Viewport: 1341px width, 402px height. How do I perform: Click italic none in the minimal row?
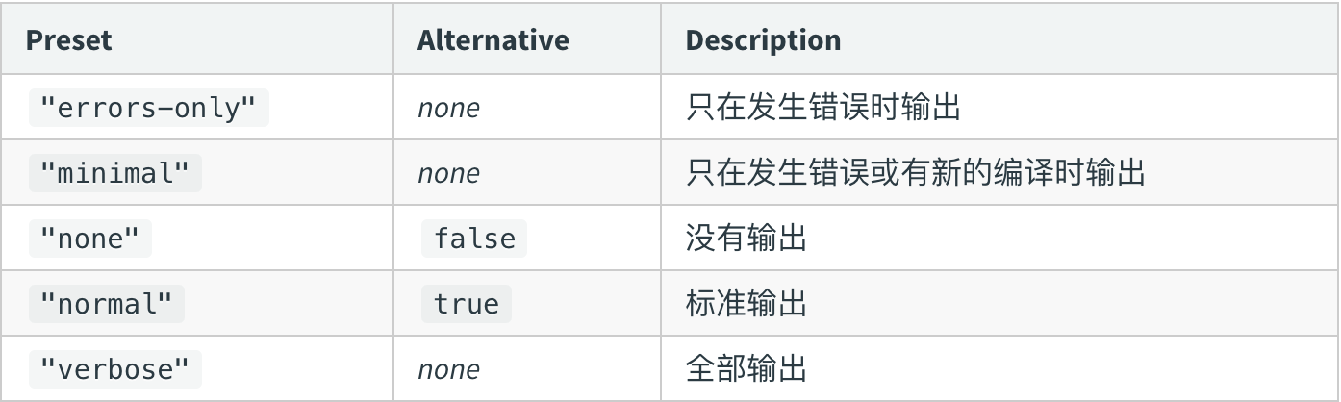[448, 173]
